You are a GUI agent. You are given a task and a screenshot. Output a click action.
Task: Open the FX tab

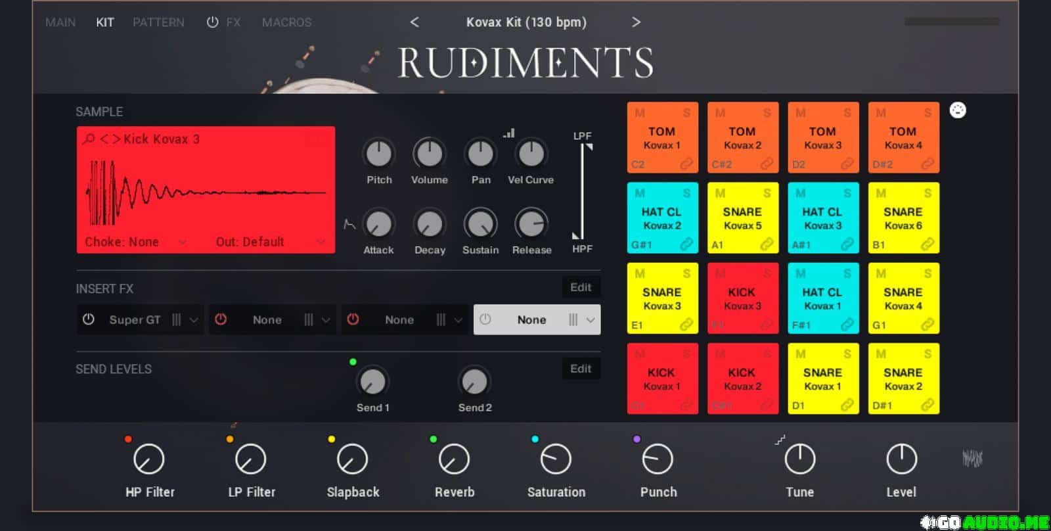233,22
